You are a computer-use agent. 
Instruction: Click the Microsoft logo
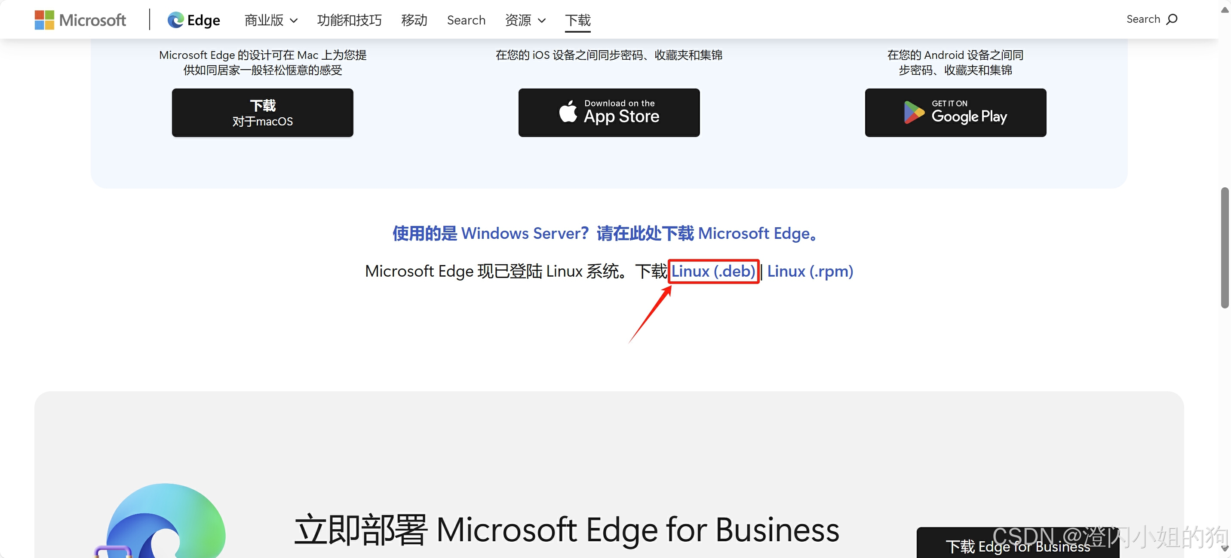point(80,20)
